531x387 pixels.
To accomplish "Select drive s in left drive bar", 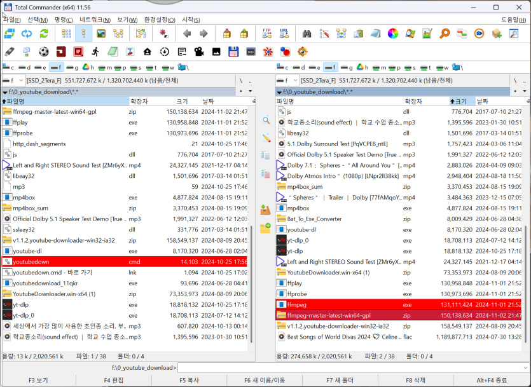I will tap(136, 67).
